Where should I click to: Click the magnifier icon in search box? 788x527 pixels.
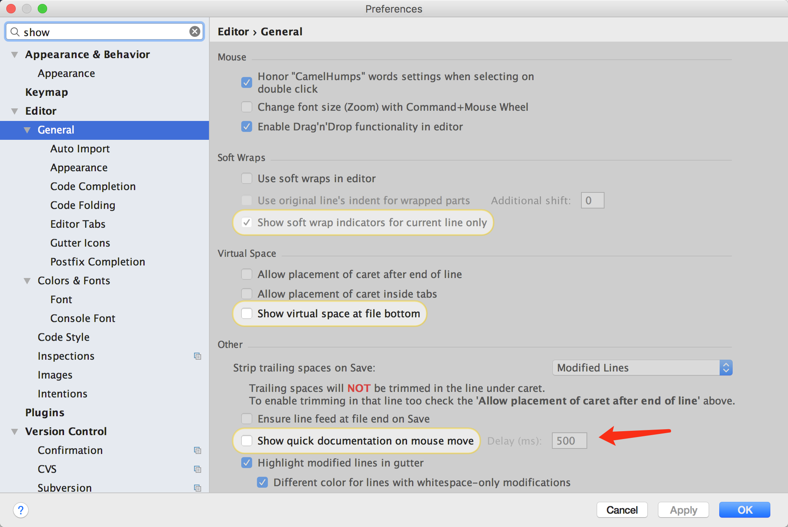15,32
